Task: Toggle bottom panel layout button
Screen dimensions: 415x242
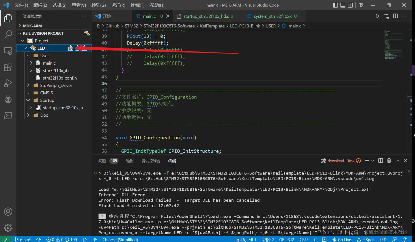Action: (x=343, y=5)
